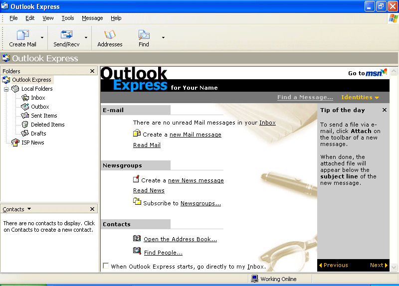Click the Find a Message link
Image resolution: width=399 pixels, height=286 pixels.
tap(305, 97)
